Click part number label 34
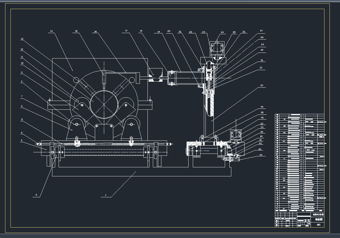The image size is (340, 238). pyautogui.click(x=262, y=107)
